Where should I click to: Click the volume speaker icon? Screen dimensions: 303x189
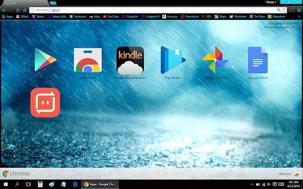click(269, 184)
